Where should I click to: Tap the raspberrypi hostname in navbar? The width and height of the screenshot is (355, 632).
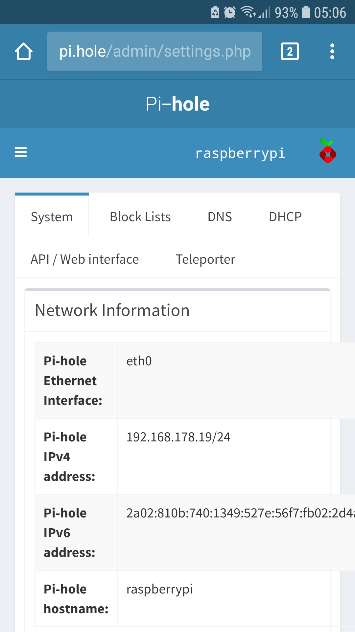click(240, 153)
